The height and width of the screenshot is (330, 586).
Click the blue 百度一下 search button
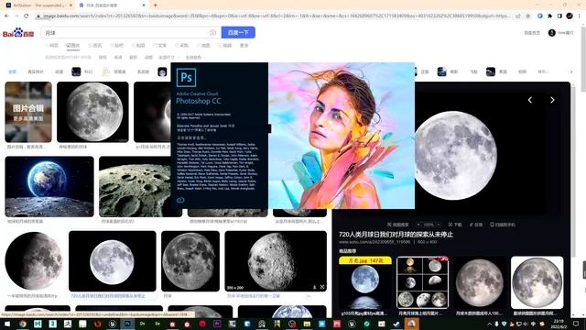238,33
